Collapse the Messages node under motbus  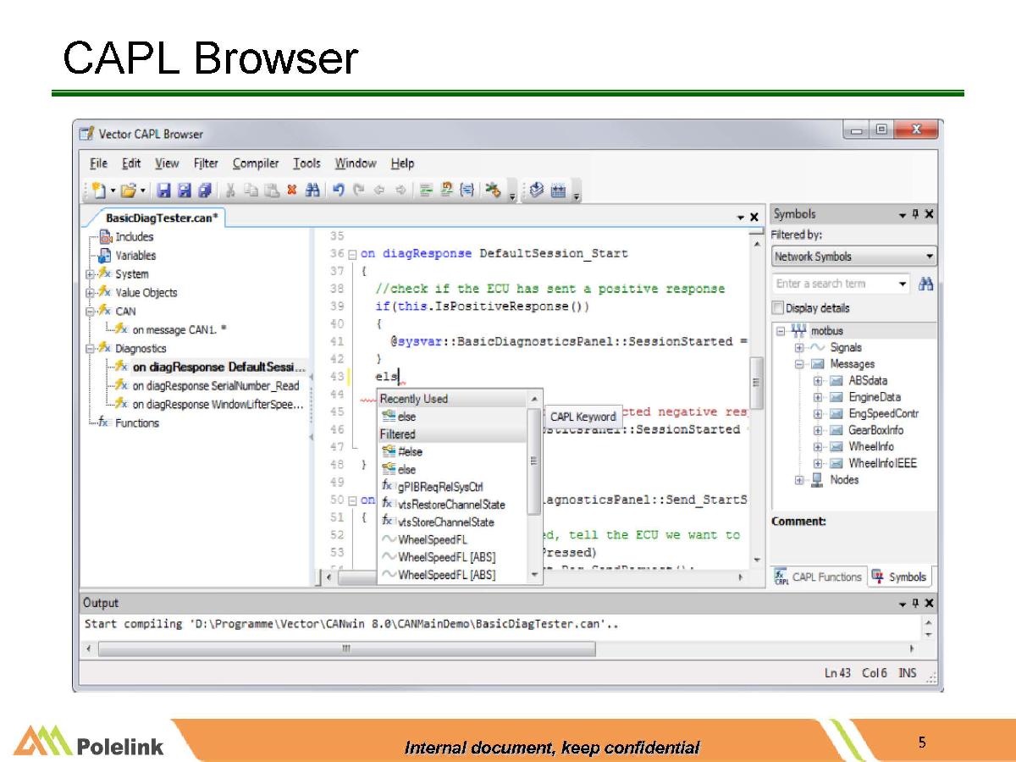[800, 364]
